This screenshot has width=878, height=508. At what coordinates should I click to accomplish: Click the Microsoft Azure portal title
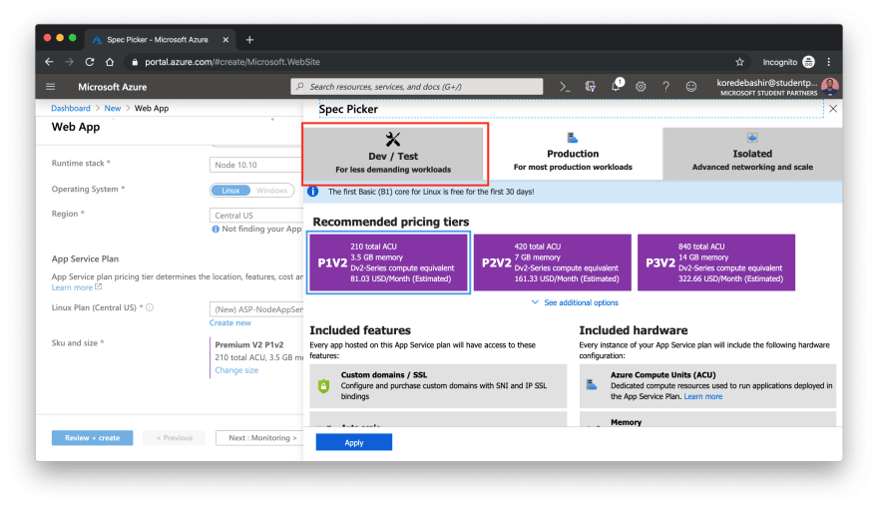(x=113, y=87)
